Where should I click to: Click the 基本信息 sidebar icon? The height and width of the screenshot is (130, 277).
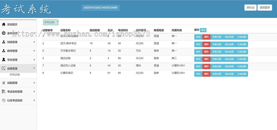pyautogui.click(x=3, y=33)
